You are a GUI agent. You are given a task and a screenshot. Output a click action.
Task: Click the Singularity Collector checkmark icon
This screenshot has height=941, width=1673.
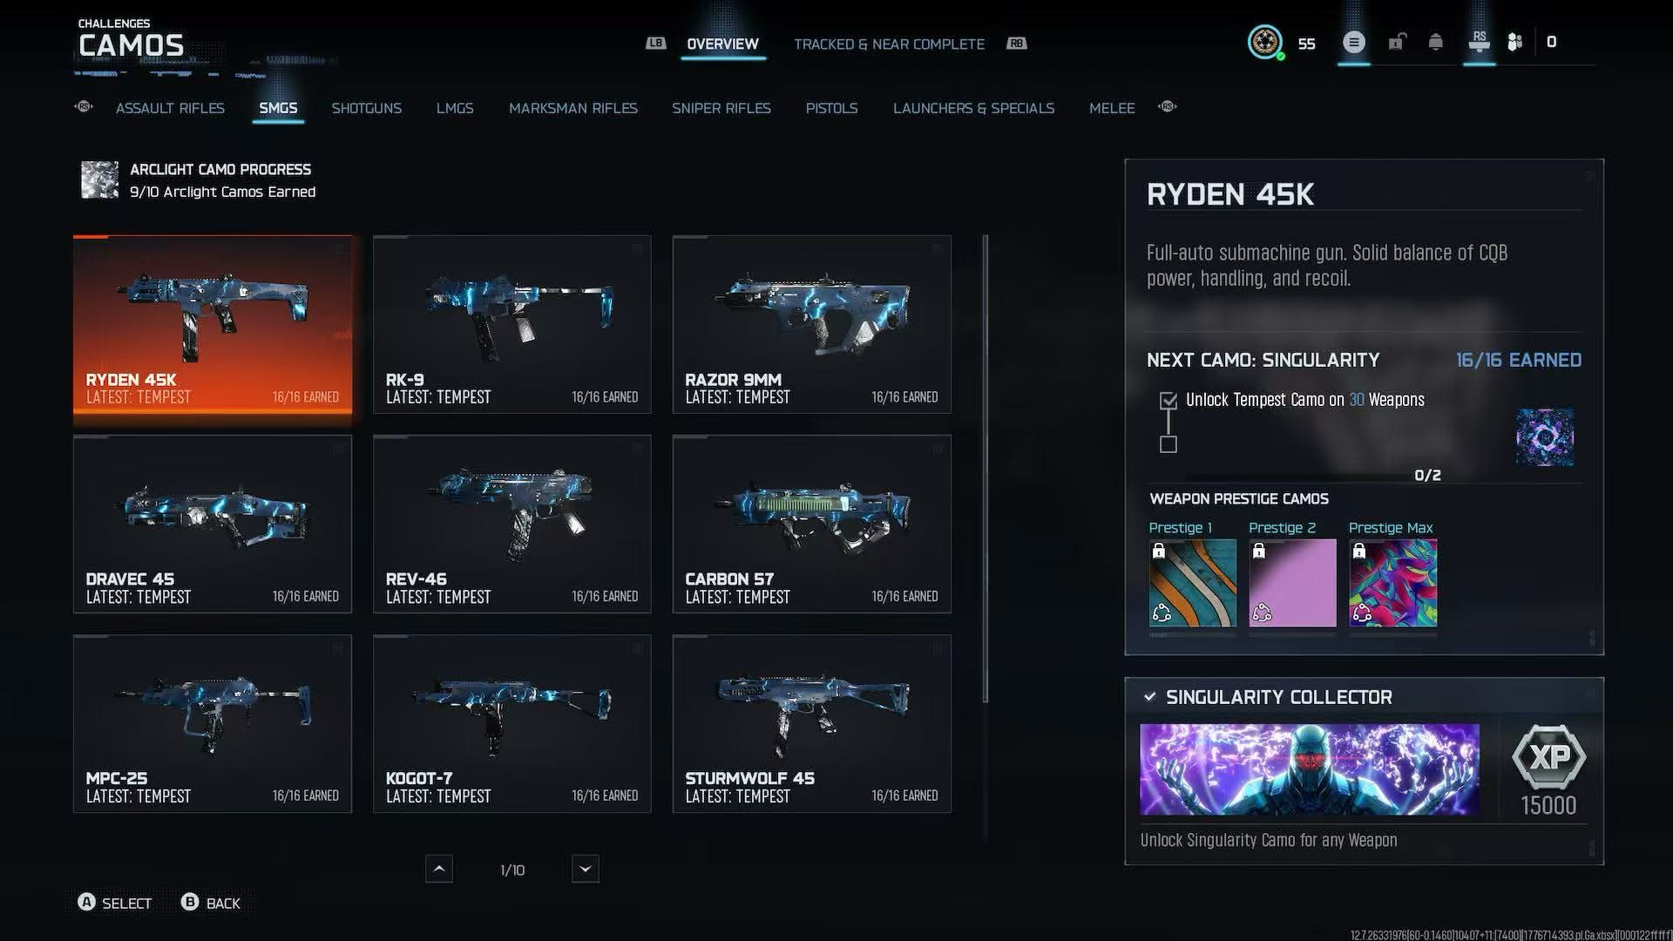point(1149,697)
